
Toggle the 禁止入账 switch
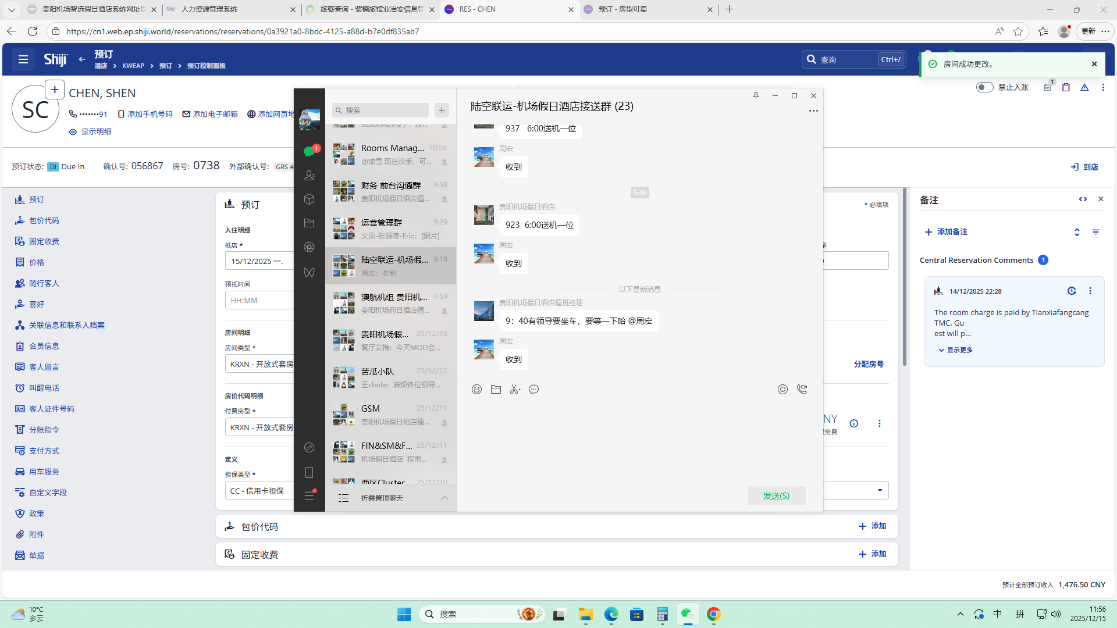pyautogui.click(x=984, y=87)
